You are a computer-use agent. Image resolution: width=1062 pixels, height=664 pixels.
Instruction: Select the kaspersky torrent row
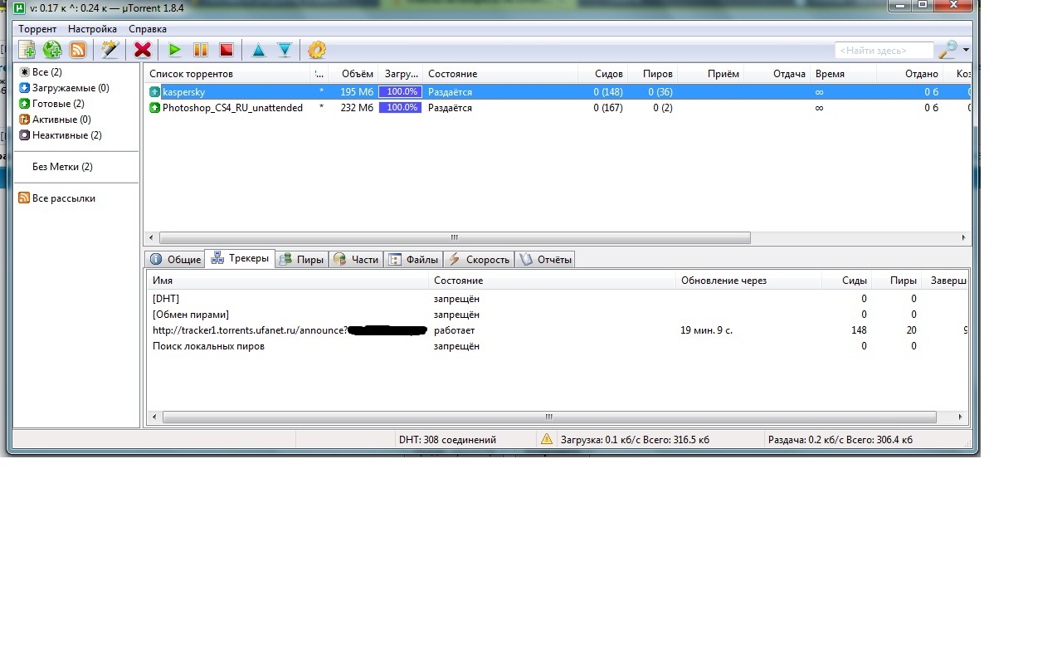pyautogui.click(x=558, y=92)
